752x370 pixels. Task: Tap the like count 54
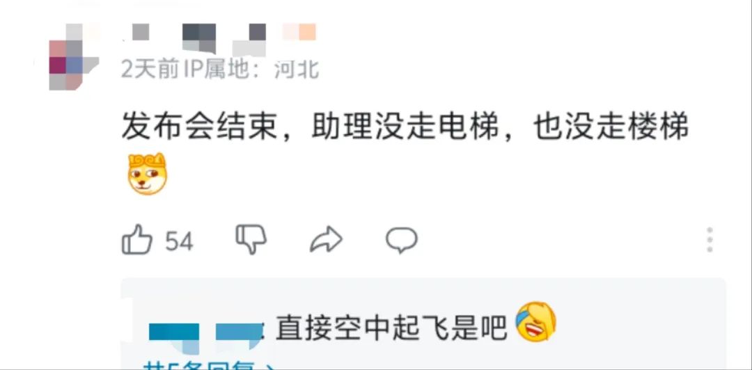[179, 241]
